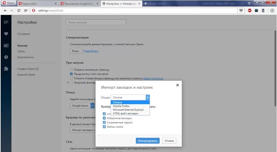Image resolution: width=277 pixels, height=152 pixels.
Task: Click the address bar settings/importData
Action: tap(134, 11)
